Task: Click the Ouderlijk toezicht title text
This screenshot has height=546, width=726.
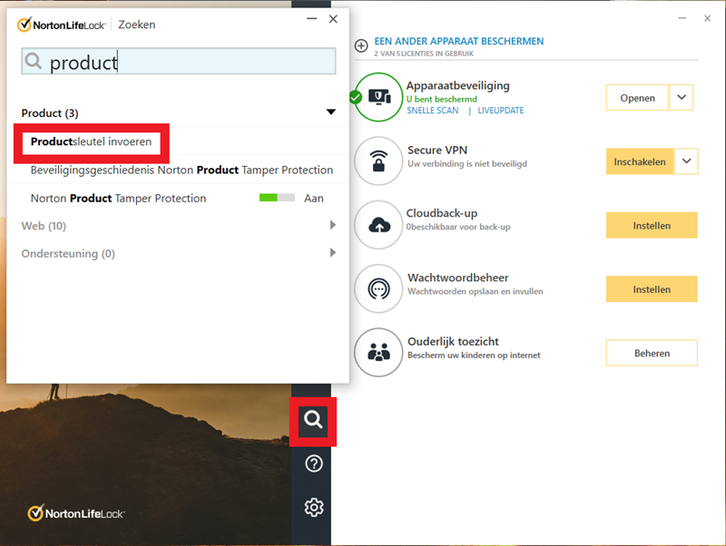Action: click(453, 342)
